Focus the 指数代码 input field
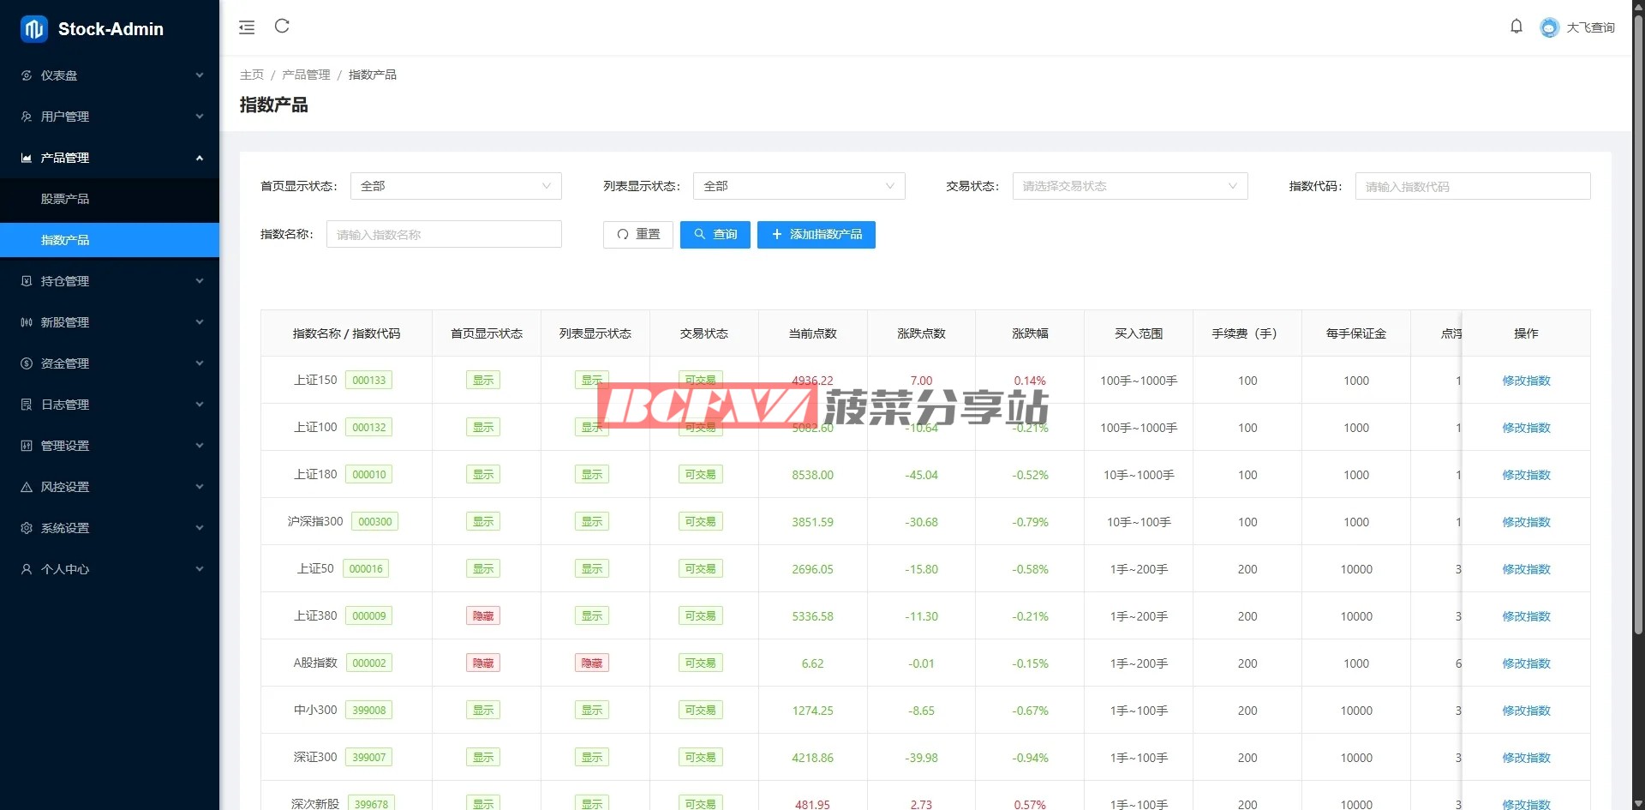Screen dimensions: 1645x810 pyautogui.click(x=1472, y=186)
